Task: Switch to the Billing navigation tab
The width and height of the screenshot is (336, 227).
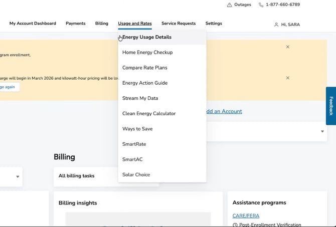Action: [x=101, y=24]
